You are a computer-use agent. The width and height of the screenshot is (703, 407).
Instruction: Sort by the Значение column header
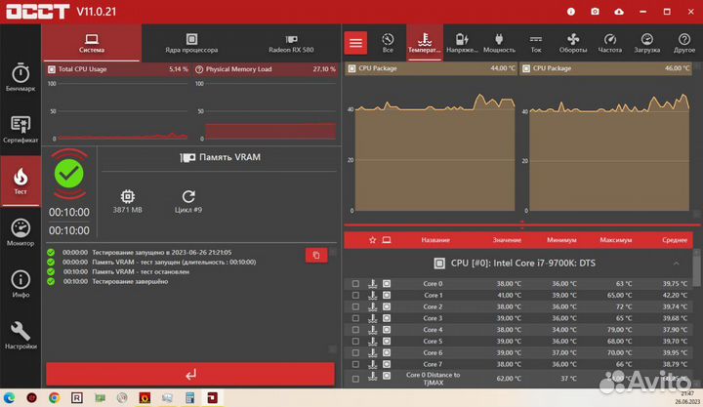click(x=507, y=240)
